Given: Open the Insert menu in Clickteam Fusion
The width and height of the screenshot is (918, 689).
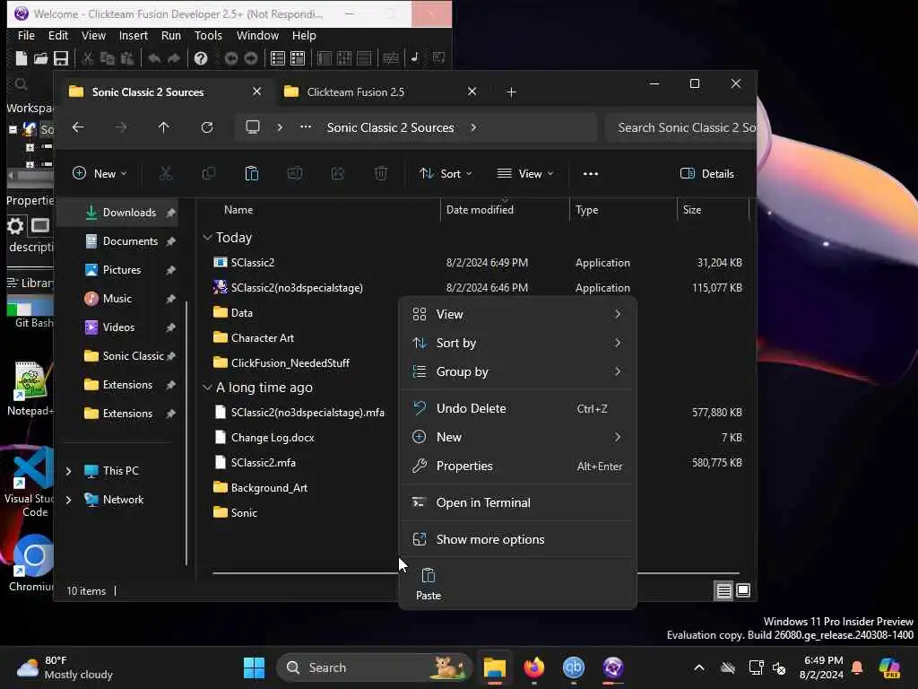Looking at the screenshot, I should 133,35.
